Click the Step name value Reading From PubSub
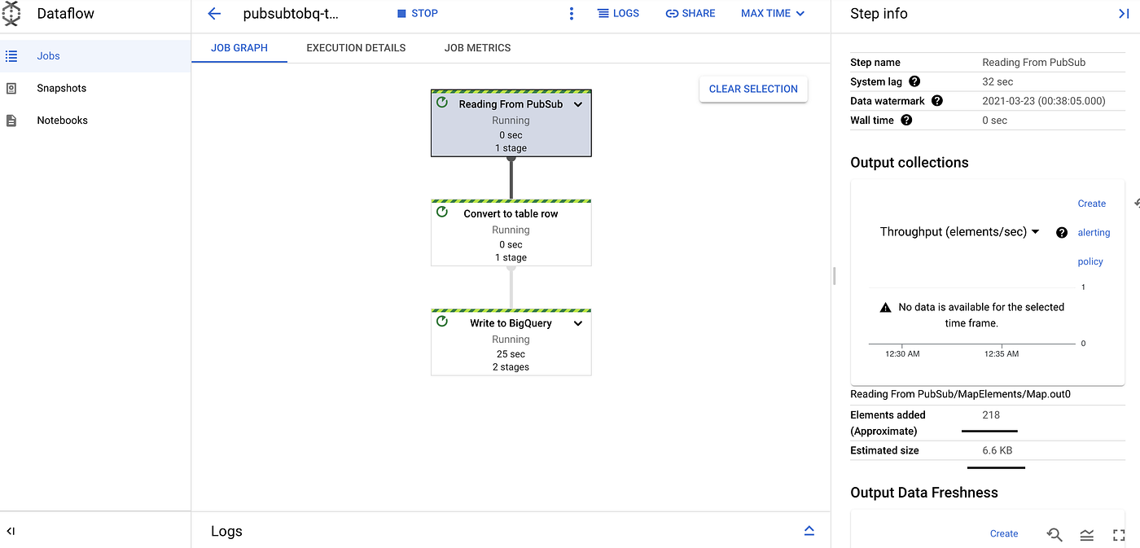This screenshot has height=548, width=1140. coord(1034,63)
